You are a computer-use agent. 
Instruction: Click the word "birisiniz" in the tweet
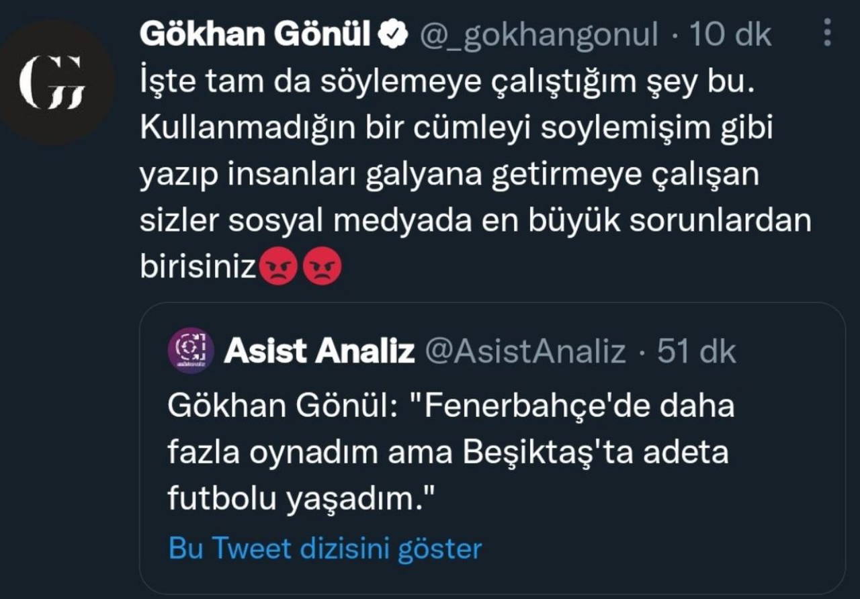click(198, 267)
